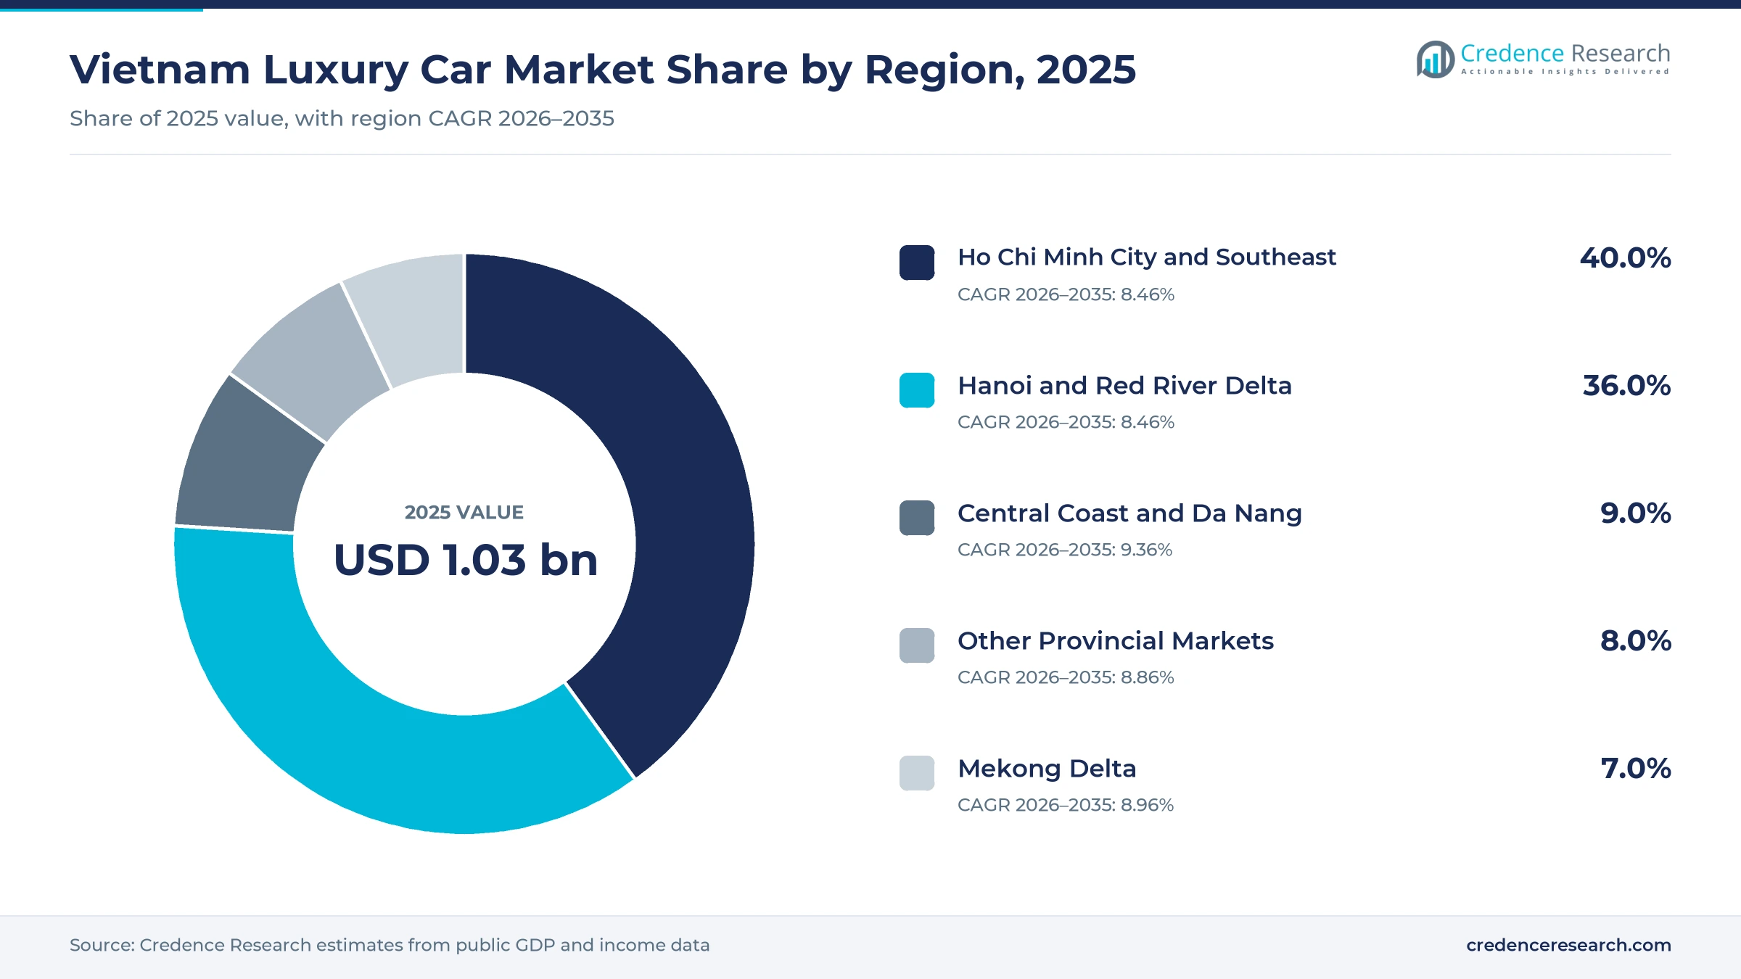Image resolution: width=1741 pixels, height=979 pixels.
Task: Click the slate Central Coast legend swatch
Action: click(917, 518)
